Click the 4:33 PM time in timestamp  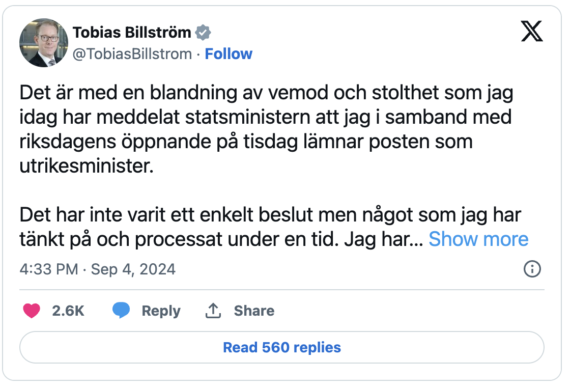click(x=48, y=269)
